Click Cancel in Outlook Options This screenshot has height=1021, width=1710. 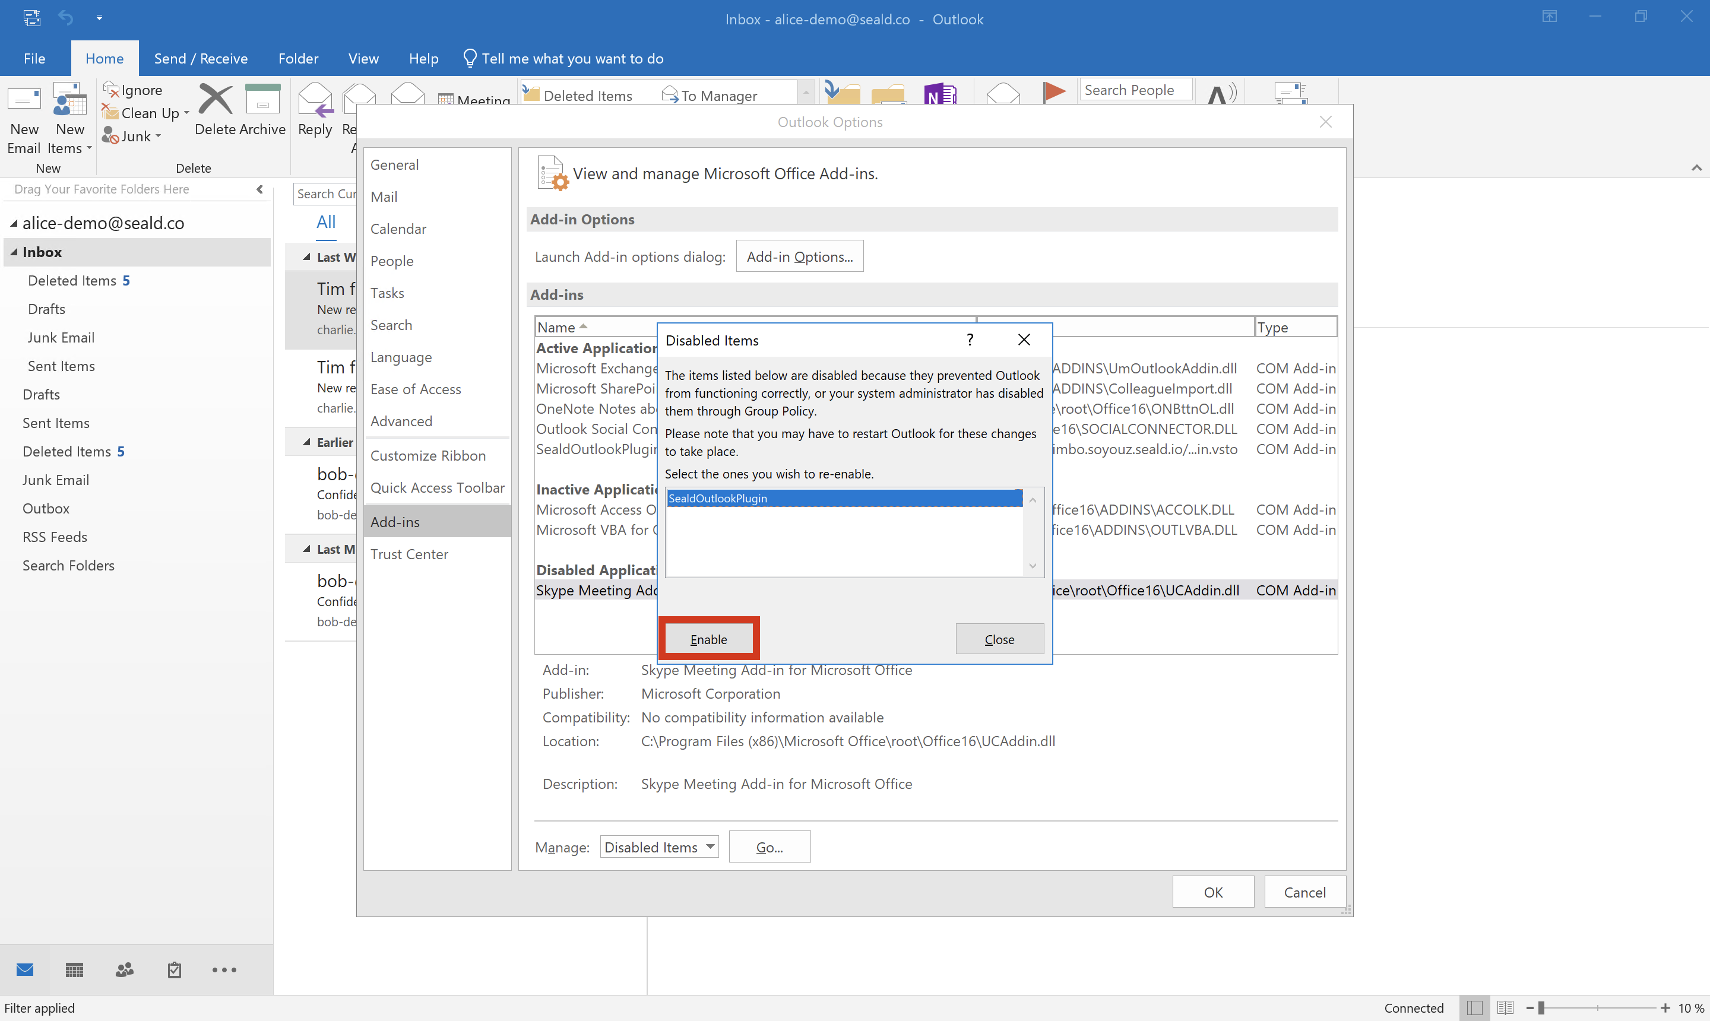point(1304,892)
